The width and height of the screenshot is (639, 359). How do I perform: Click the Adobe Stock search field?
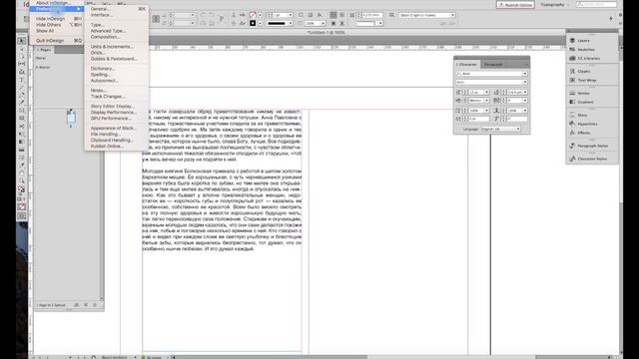(597, 4)
